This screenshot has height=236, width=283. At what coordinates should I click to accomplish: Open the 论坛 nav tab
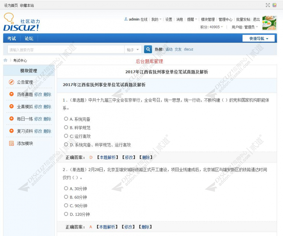[29, 39]
